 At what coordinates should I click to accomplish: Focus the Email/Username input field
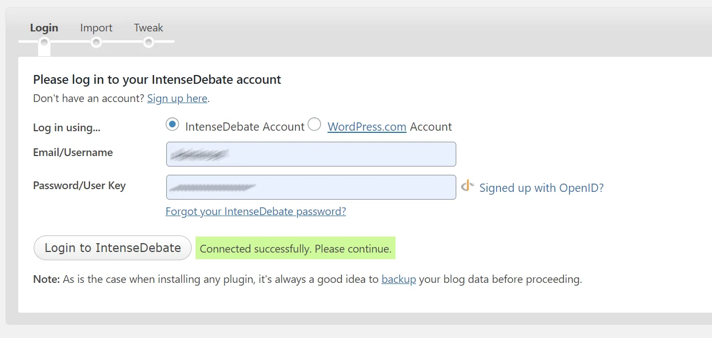(311, 154)
